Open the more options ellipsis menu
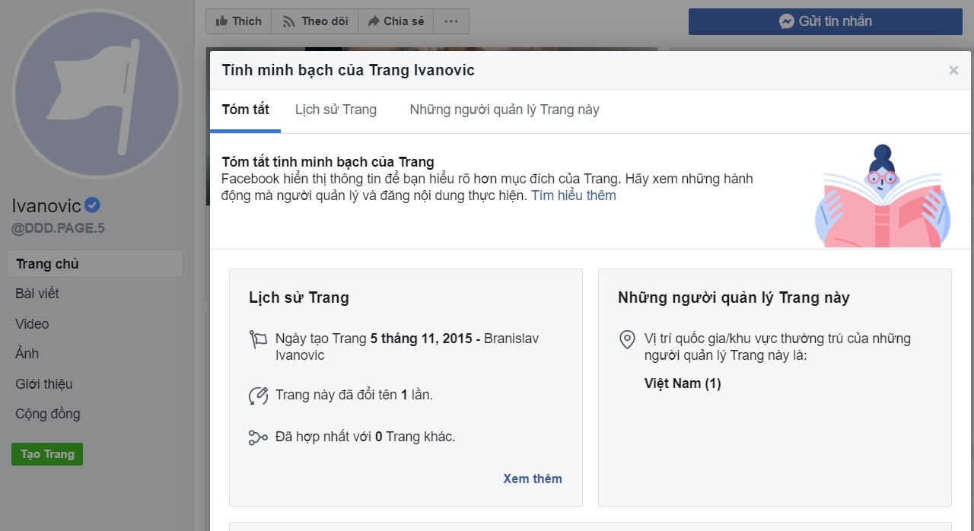974x531 pixels. [x=450, y=21]
